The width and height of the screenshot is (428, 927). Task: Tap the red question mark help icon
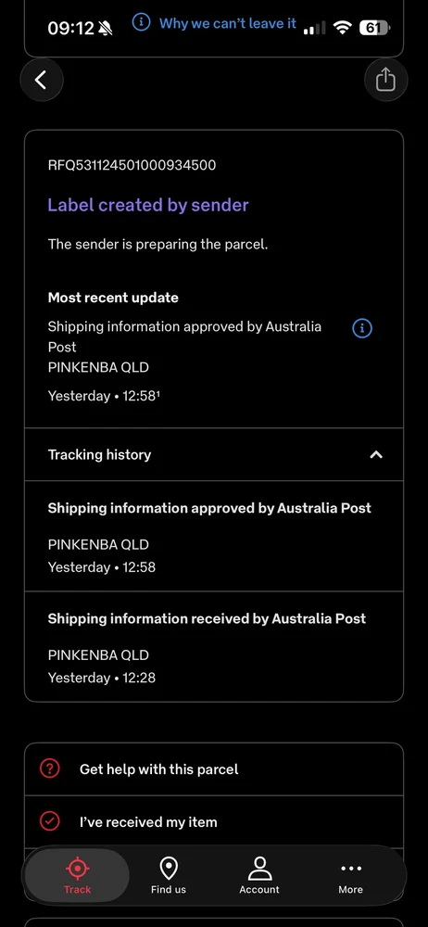point(50,768)
